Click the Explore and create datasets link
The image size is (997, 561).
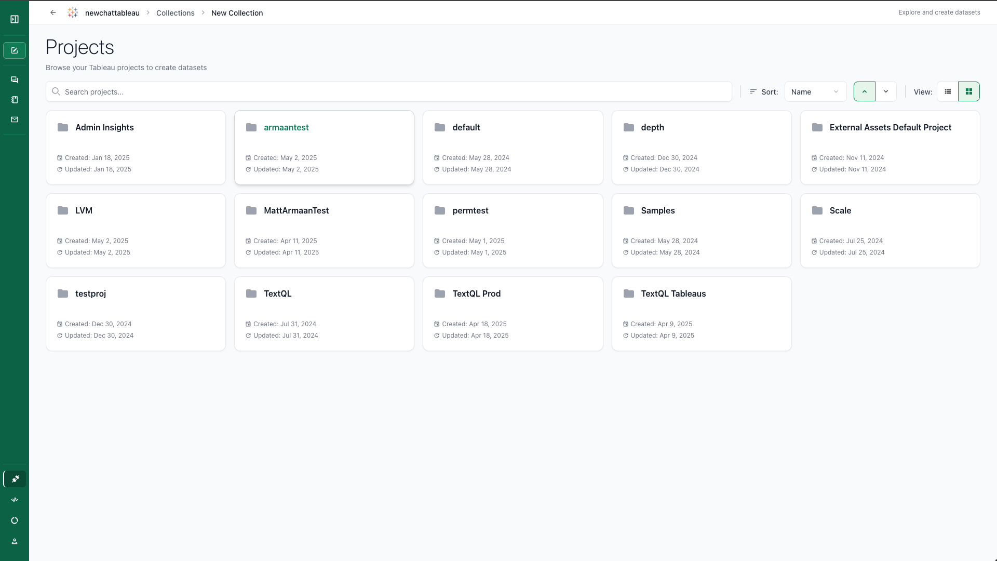click(939, 12)
